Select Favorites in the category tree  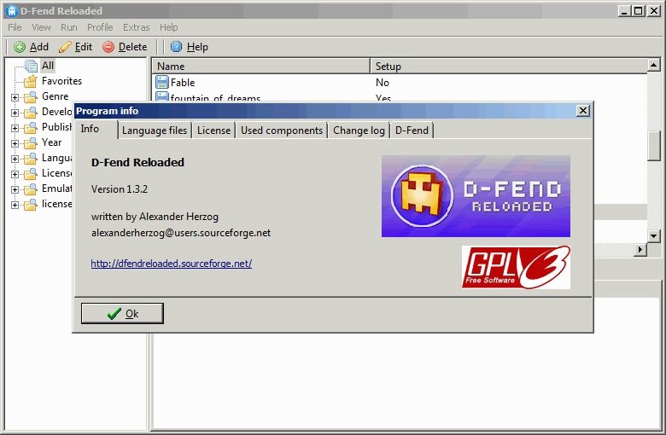pos(61,81)
